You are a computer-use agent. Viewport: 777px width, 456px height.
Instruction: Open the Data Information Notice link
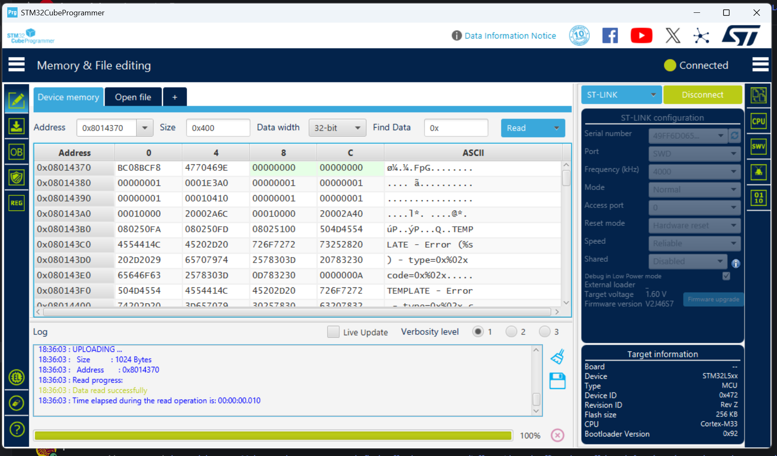[510, 36]
